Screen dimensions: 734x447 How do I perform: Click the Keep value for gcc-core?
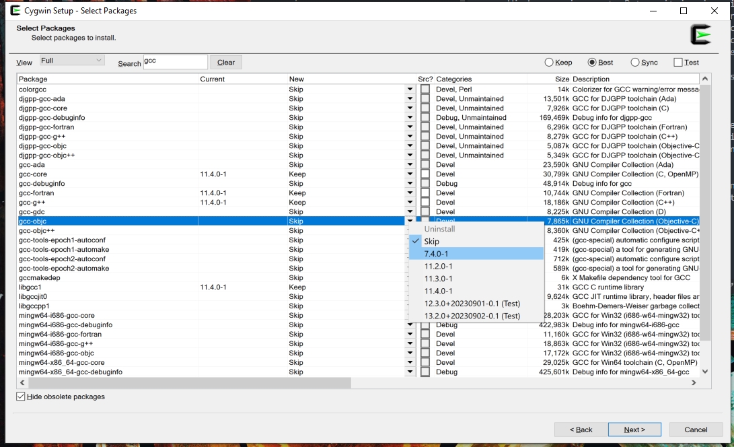tap(297, 174)
